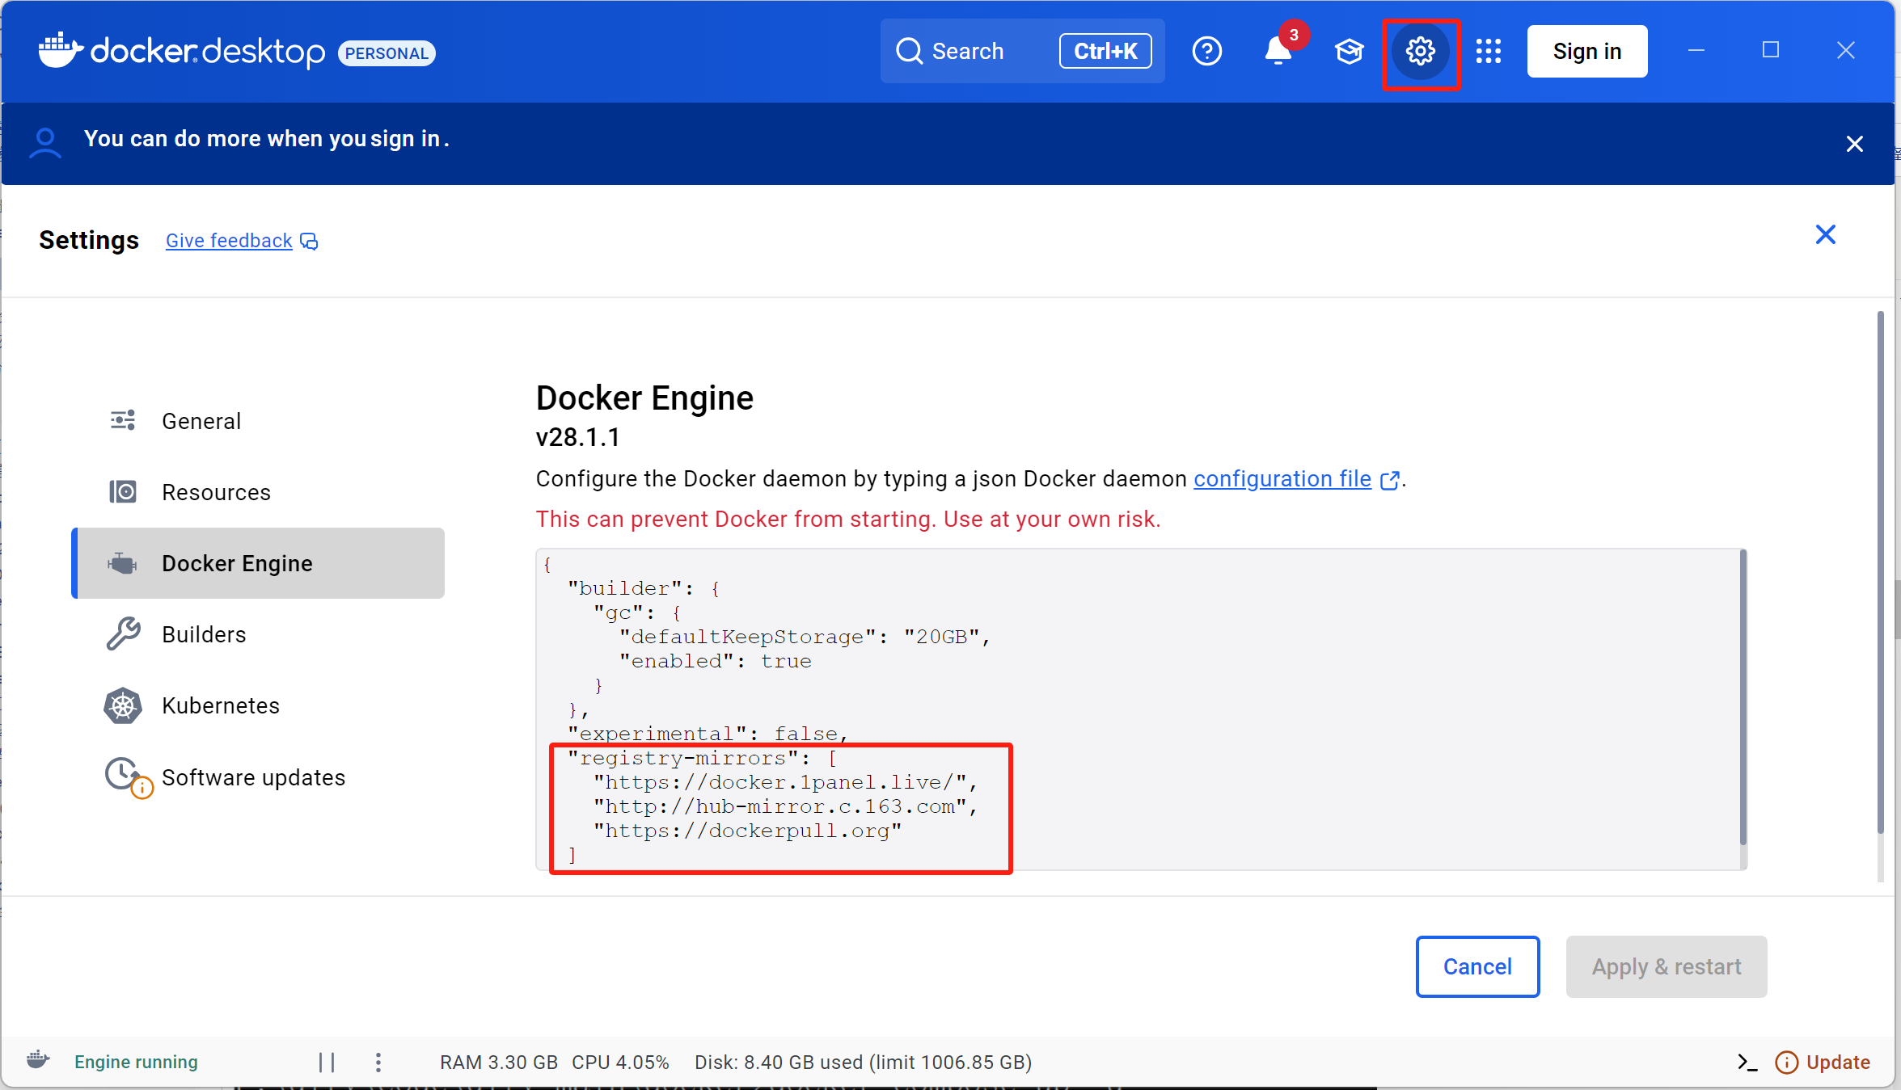Dismiss the sign in banner
The width and height of the screenshot is (1901, 1090).
point(1854,144)
